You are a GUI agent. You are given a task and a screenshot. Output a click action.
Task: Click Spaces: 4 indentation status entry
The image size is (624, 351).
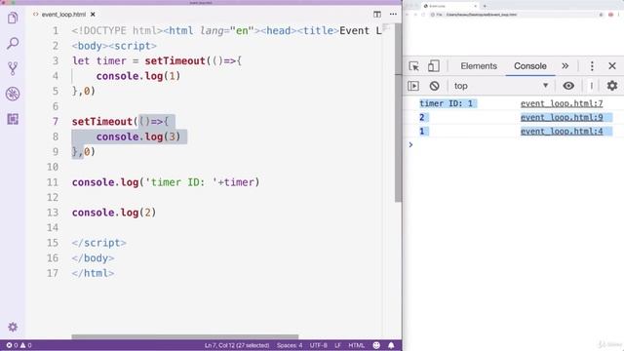tap(290, 345)
